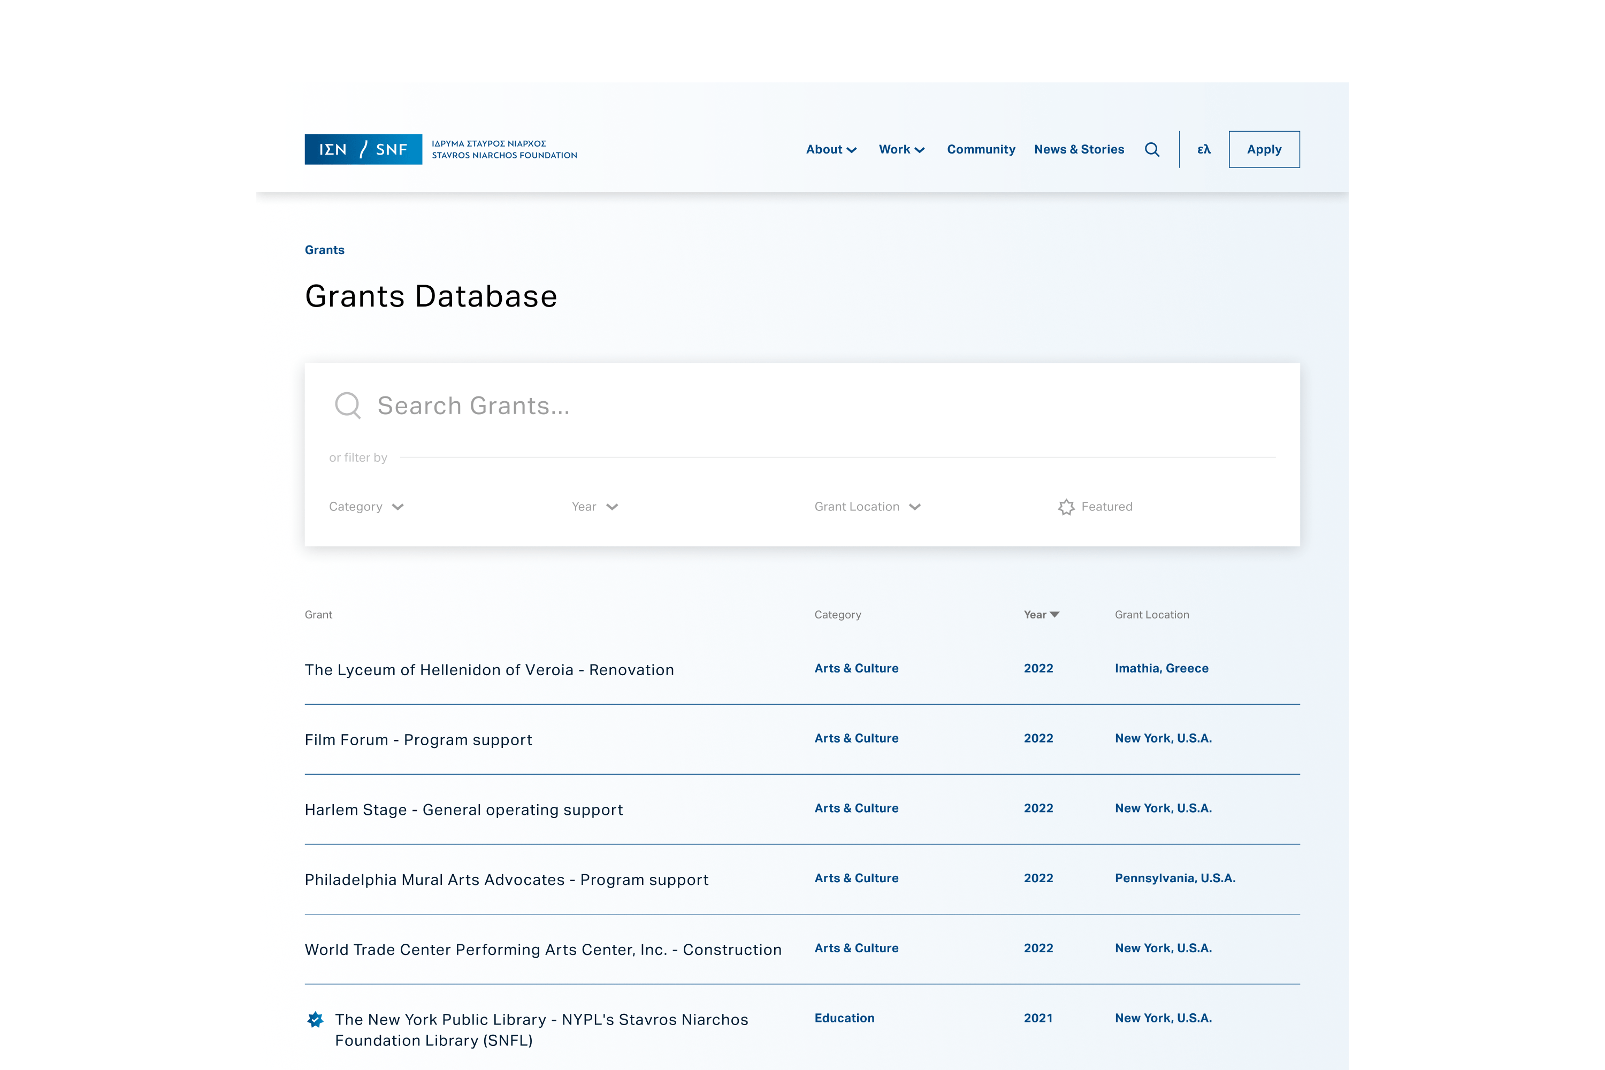
Task: Go to the Community page
Action: click(x=981, y=149)
